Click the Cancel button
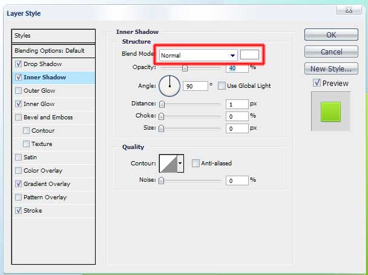368x275 pixels. (331, 52)
